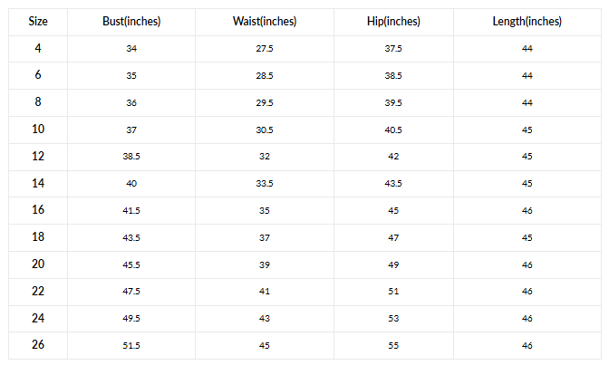Select the length value for size 4
The width and height of the screenshot is (609, 365).
coord(527,48)
